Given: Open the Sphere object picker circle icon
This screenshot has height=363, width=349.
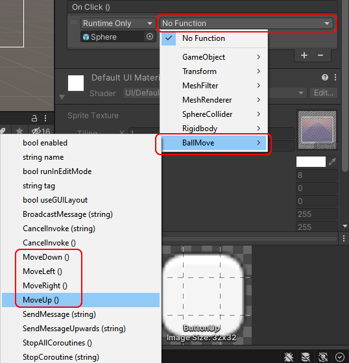Looking at the screenshot, I should 150,36.
